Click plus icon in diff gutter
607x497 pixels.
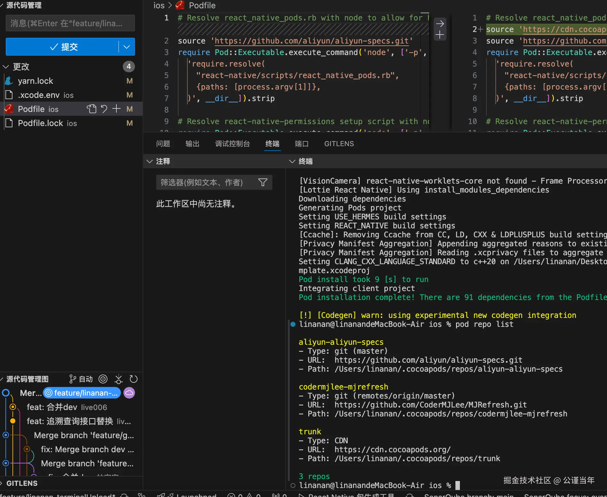440,35
